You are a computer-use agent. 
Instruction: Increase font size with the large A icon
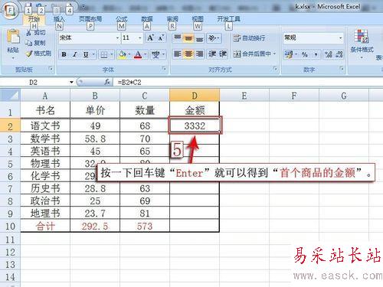(150, 38)
